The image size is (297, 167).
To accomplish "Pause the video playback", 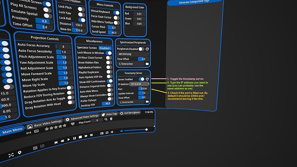I will (74, 138).
